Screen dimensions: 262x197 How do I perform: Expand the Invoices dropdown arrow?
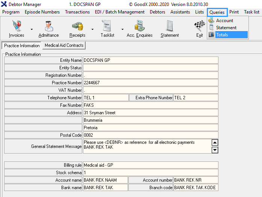[x=32, y=29]
